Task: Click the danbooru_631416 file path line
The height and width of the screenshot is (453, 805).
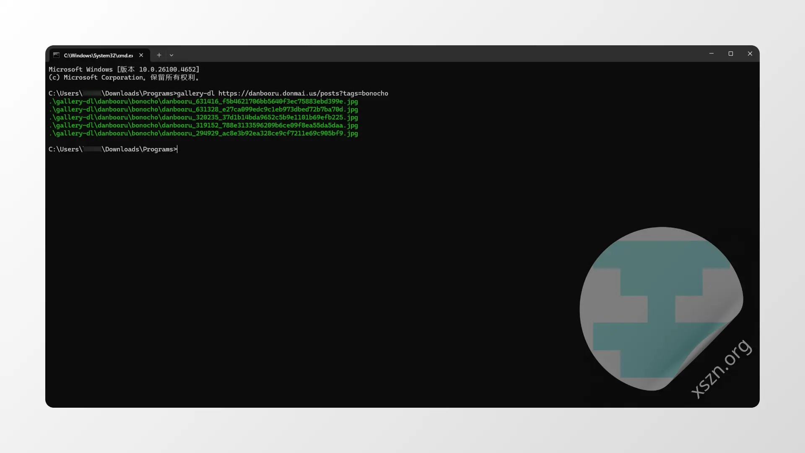Action: [203, 102]
